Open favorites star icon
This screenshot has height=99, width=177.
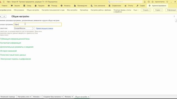(x=153, y=2)
